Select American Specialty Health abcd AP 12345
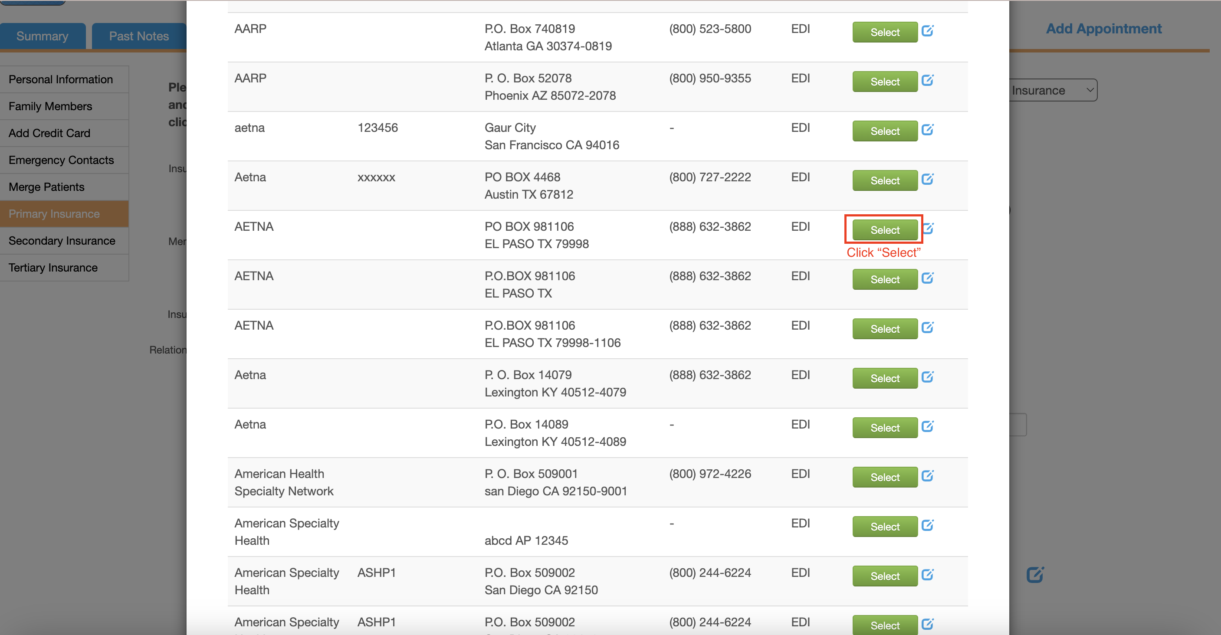 (884, 527)
